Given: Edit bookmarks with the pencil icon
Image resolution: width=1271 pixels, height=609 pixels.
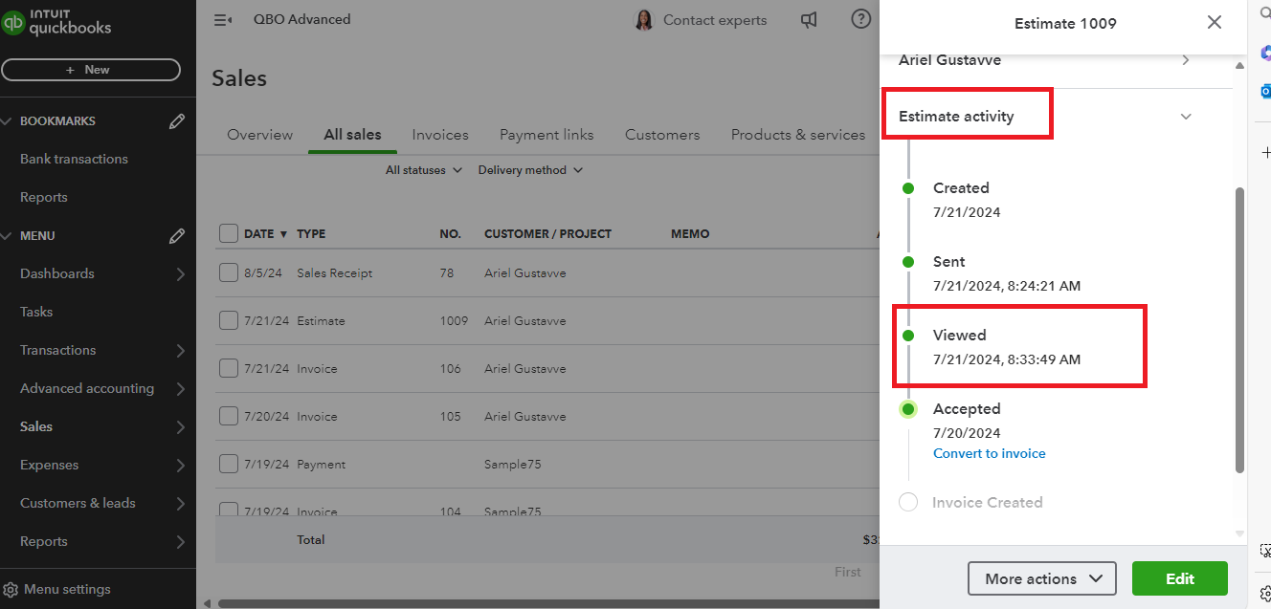Looking at the screenshot, I should click(x=177, y=121).
